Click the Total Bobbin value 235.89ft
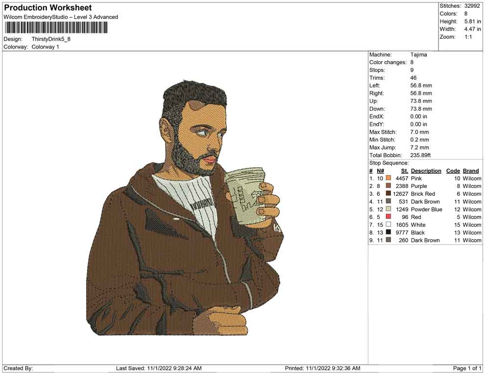The height and width of the screenshot is (373, 485). (420, 155)
